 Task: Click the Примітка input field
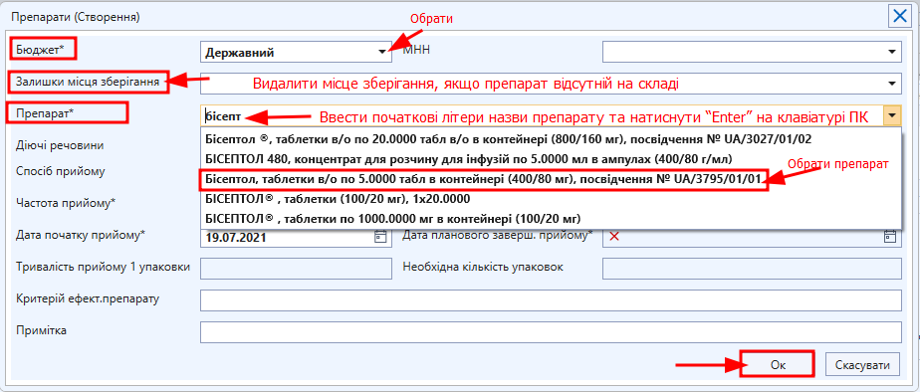tap(551, 331)
